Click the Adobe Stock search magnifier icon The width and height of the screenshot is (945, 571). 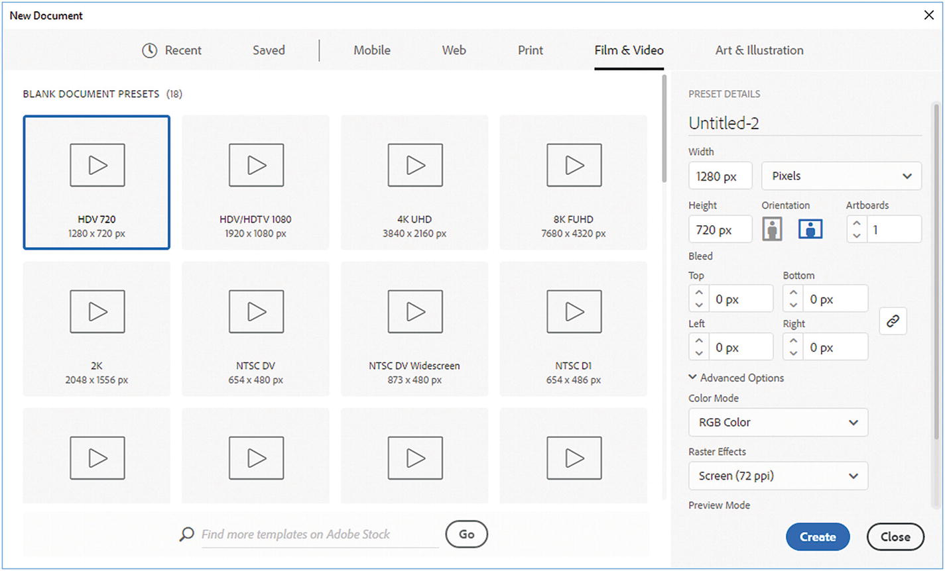tap(186, 535)
